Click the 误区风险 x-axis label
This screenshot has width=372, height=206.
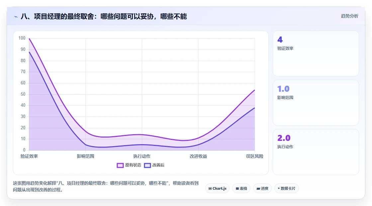(254, 156)
